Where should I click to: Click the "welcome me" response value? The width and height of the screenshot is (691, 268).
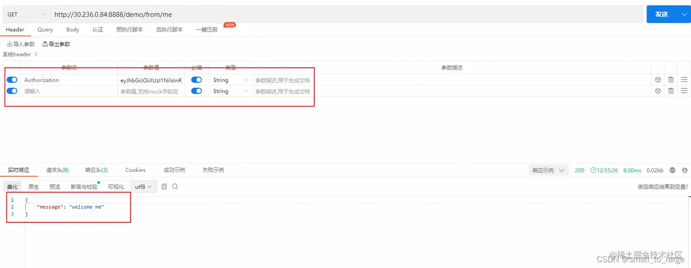86,207
